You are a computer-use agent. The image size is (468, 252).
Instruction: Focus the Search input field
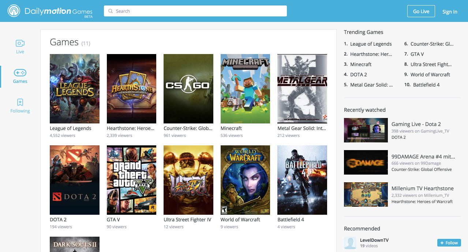[x=195, y=11]
